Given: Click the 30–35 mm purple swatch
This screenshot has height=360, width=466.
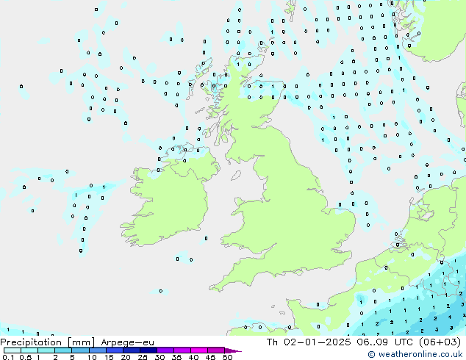Looking at the screenshot, I should pos(165,350).
